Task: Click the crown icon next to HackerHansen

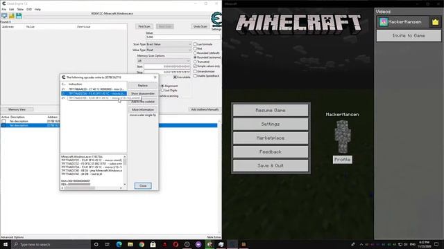Action: pyautogui.click(x=435, y=22)
